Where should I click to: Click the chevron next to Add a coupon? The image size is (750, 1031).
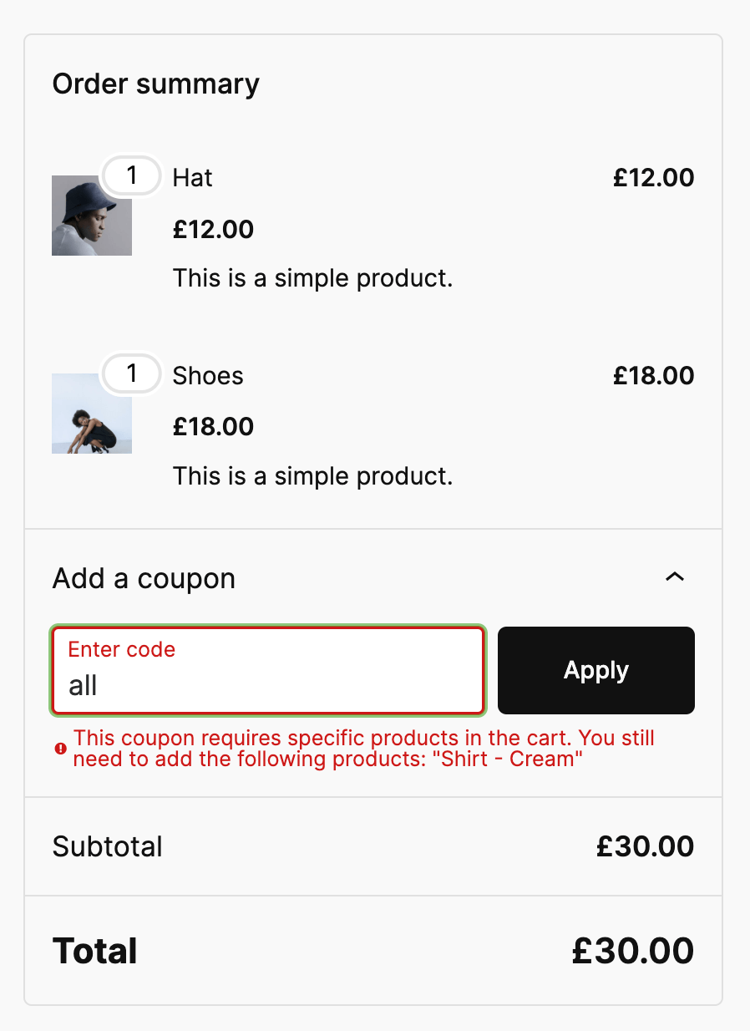coord(676,576)
